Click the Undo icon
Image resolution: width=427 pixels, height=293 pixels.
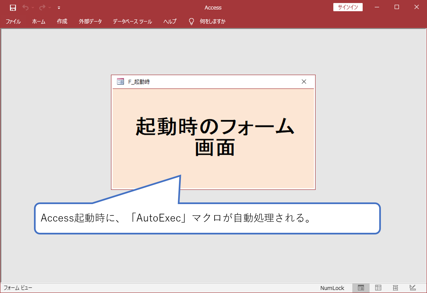click(25, 7)
